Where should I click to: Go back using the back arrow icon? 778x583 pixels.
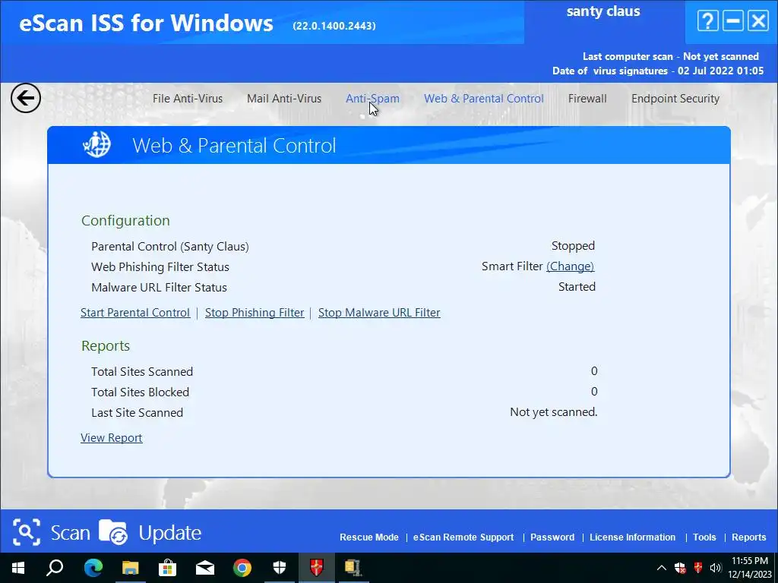coord(26,98)
